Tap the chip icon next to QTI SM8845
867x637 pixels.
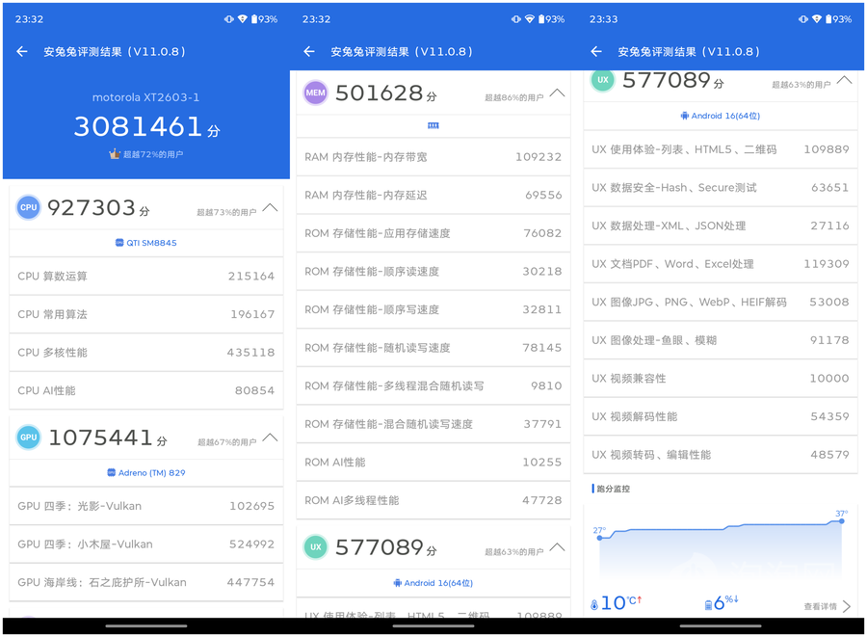pos(119,243)
